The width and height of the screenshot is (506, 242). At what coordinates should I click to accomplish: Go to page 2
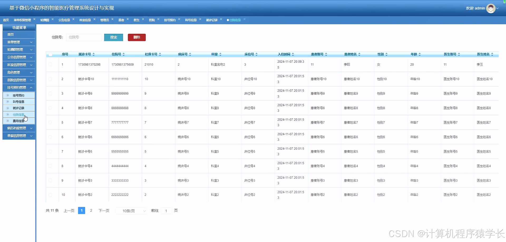coord(91,211)
